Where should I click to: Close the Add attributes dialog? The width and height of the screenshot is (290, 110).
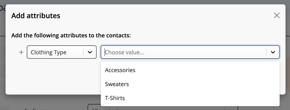(x=277, y=15)
